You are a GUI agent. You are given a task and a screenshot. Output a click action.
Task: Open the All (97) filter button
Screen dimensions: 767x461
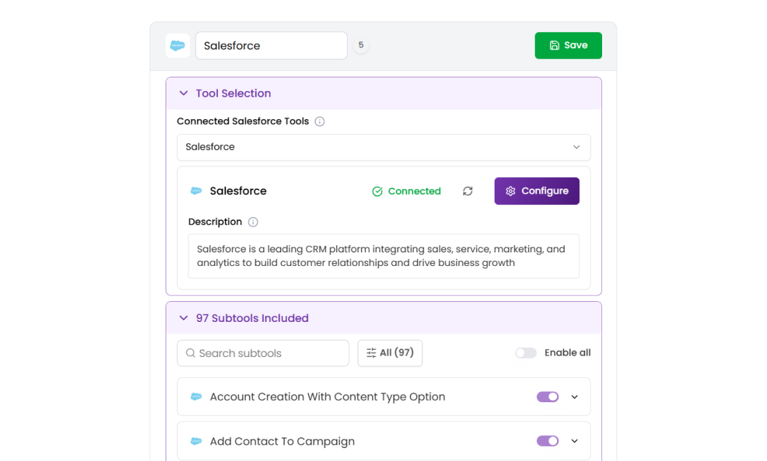390,353
